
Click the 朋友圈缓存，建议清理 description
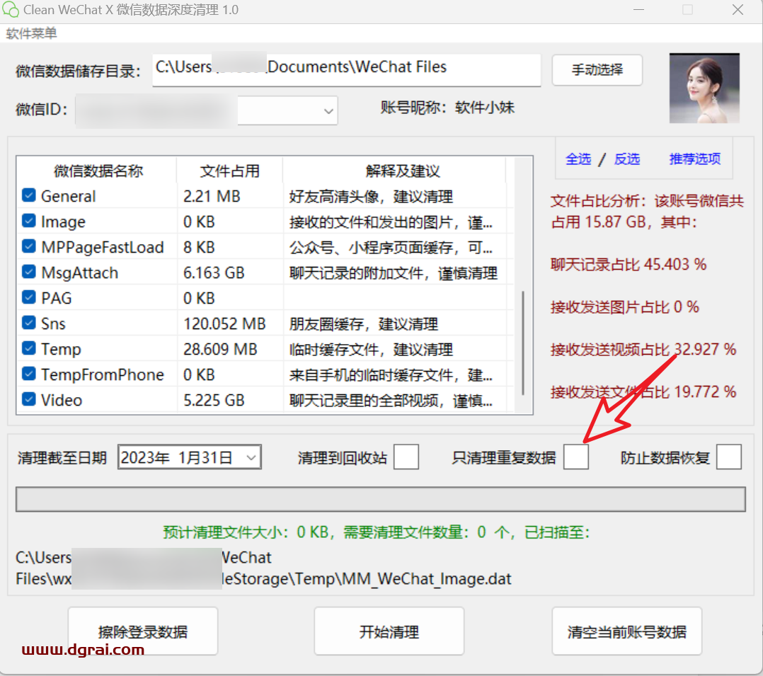click(x=364, y=323)
